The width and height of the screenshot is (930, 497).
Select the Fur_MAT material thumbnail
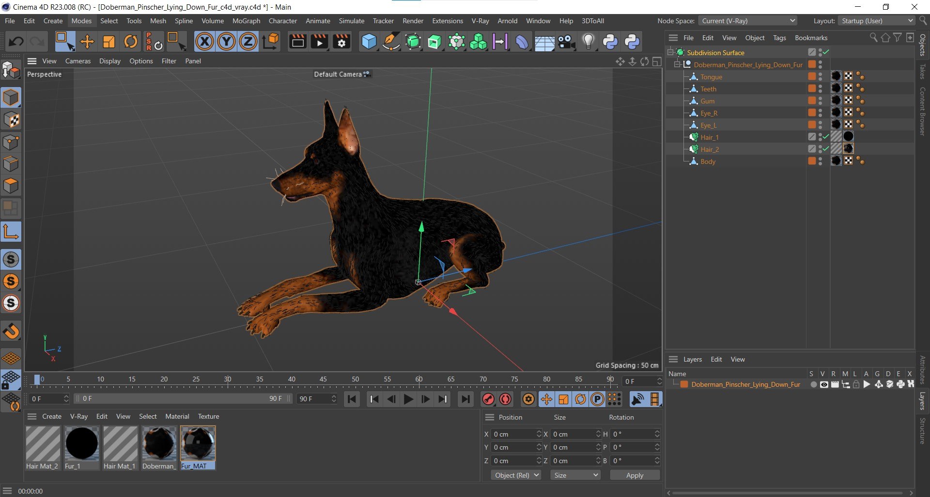pyautogui.click(x=198, y=443)
